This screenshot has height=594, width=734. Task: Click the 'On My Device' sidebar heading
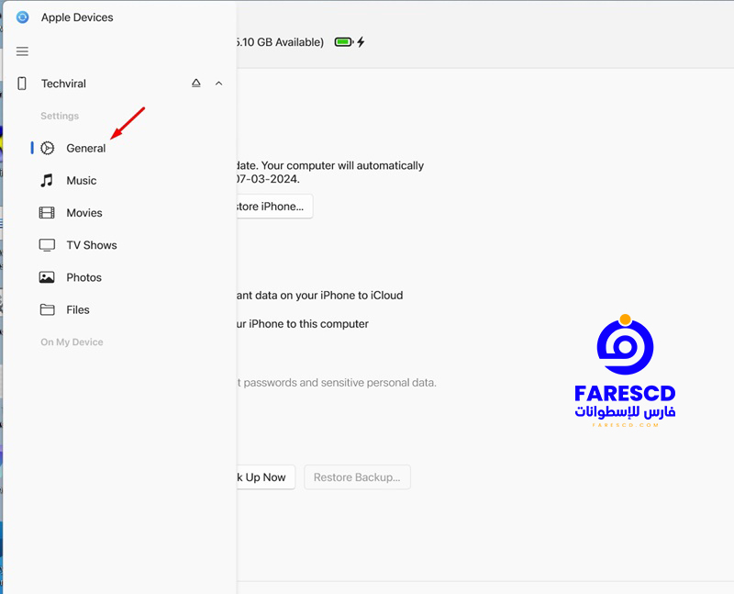tap(72, 342)
